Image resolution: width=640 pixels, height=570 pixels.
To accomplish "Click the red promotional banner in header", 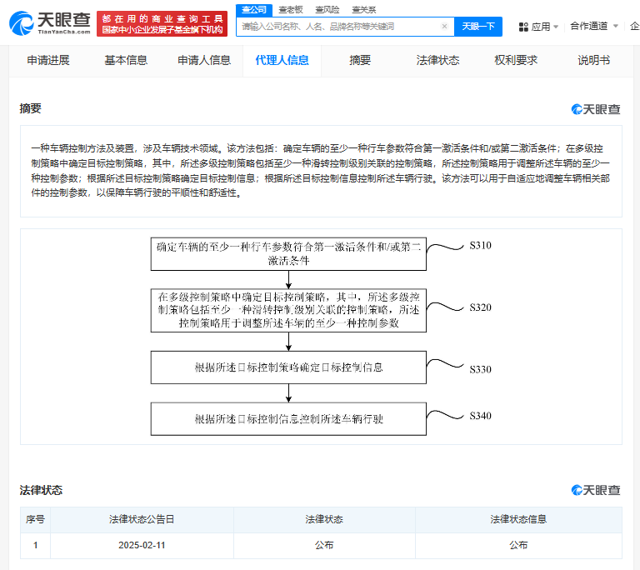I will coord(162,23).
